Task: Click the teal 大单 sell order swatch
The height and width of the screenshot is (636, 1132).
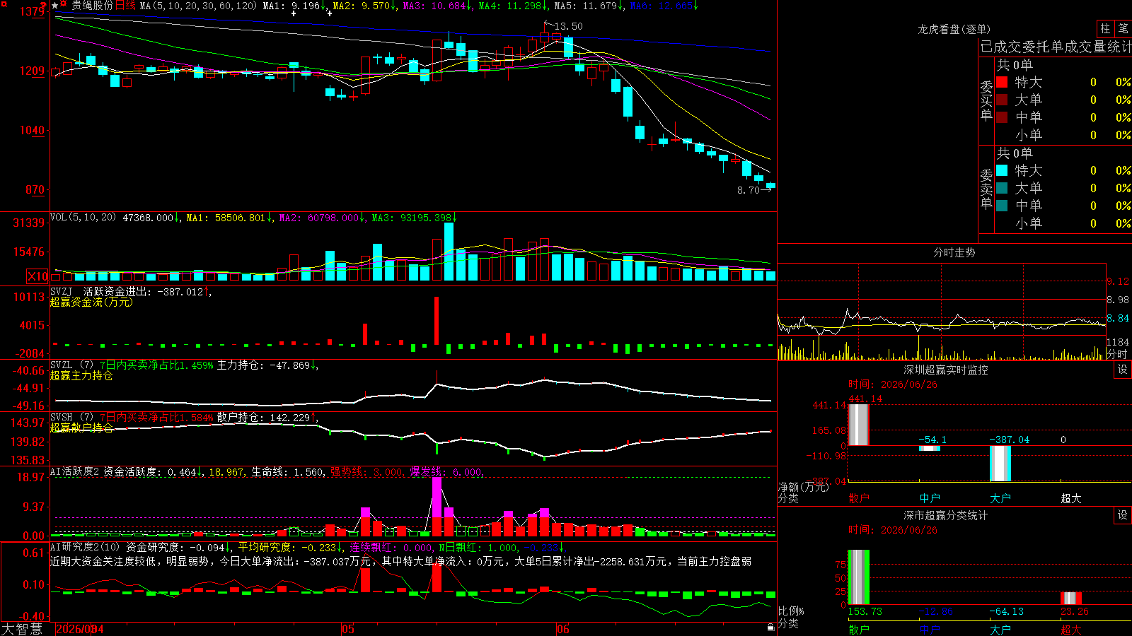Action: click(x=1002, y=188)
